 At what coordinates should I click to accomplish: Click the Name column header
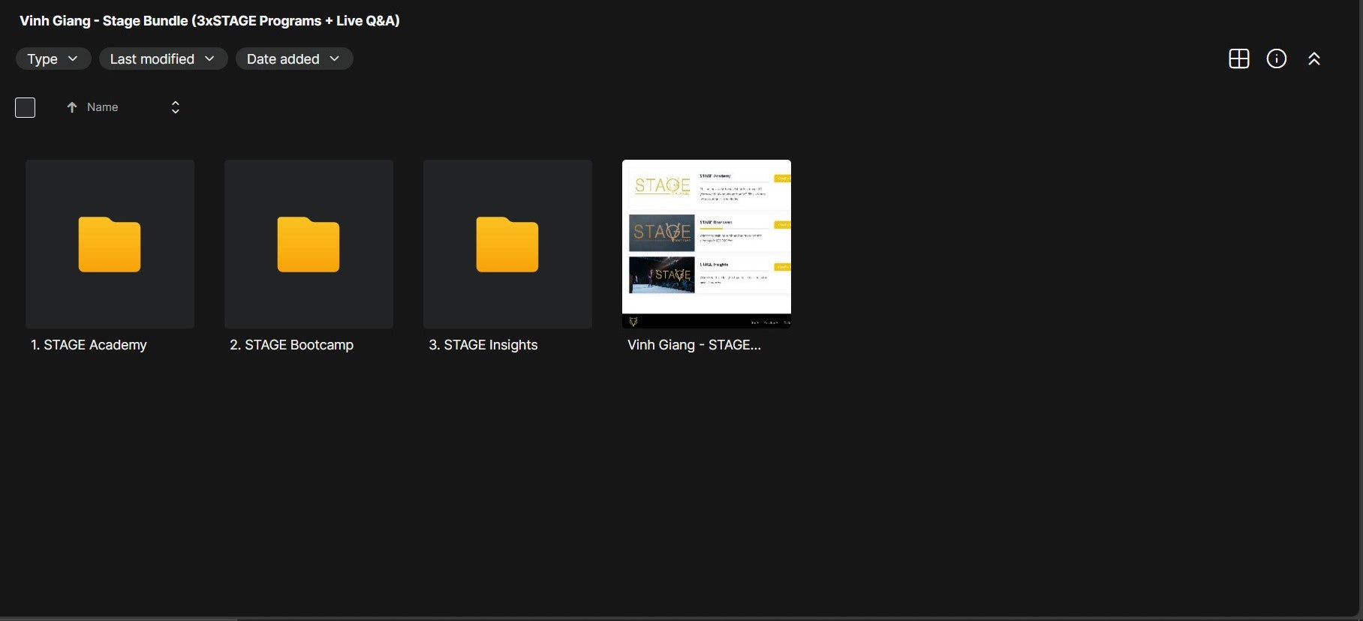pos(103,107)
